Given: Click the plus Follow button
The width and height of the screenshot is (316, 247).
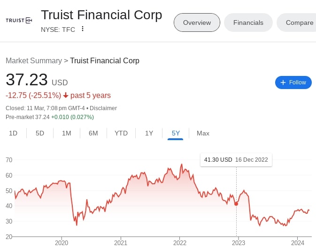Looking at the screenshot, I should 293,82.
